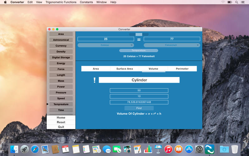Select highlighted middle segment of top control
Viewport: 249px width, 156px height.
[x=139, y=34]
